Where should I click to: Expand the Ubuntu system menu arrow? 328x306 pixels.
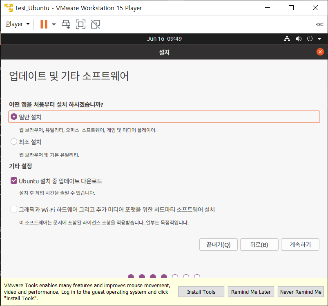coord(319,39)
